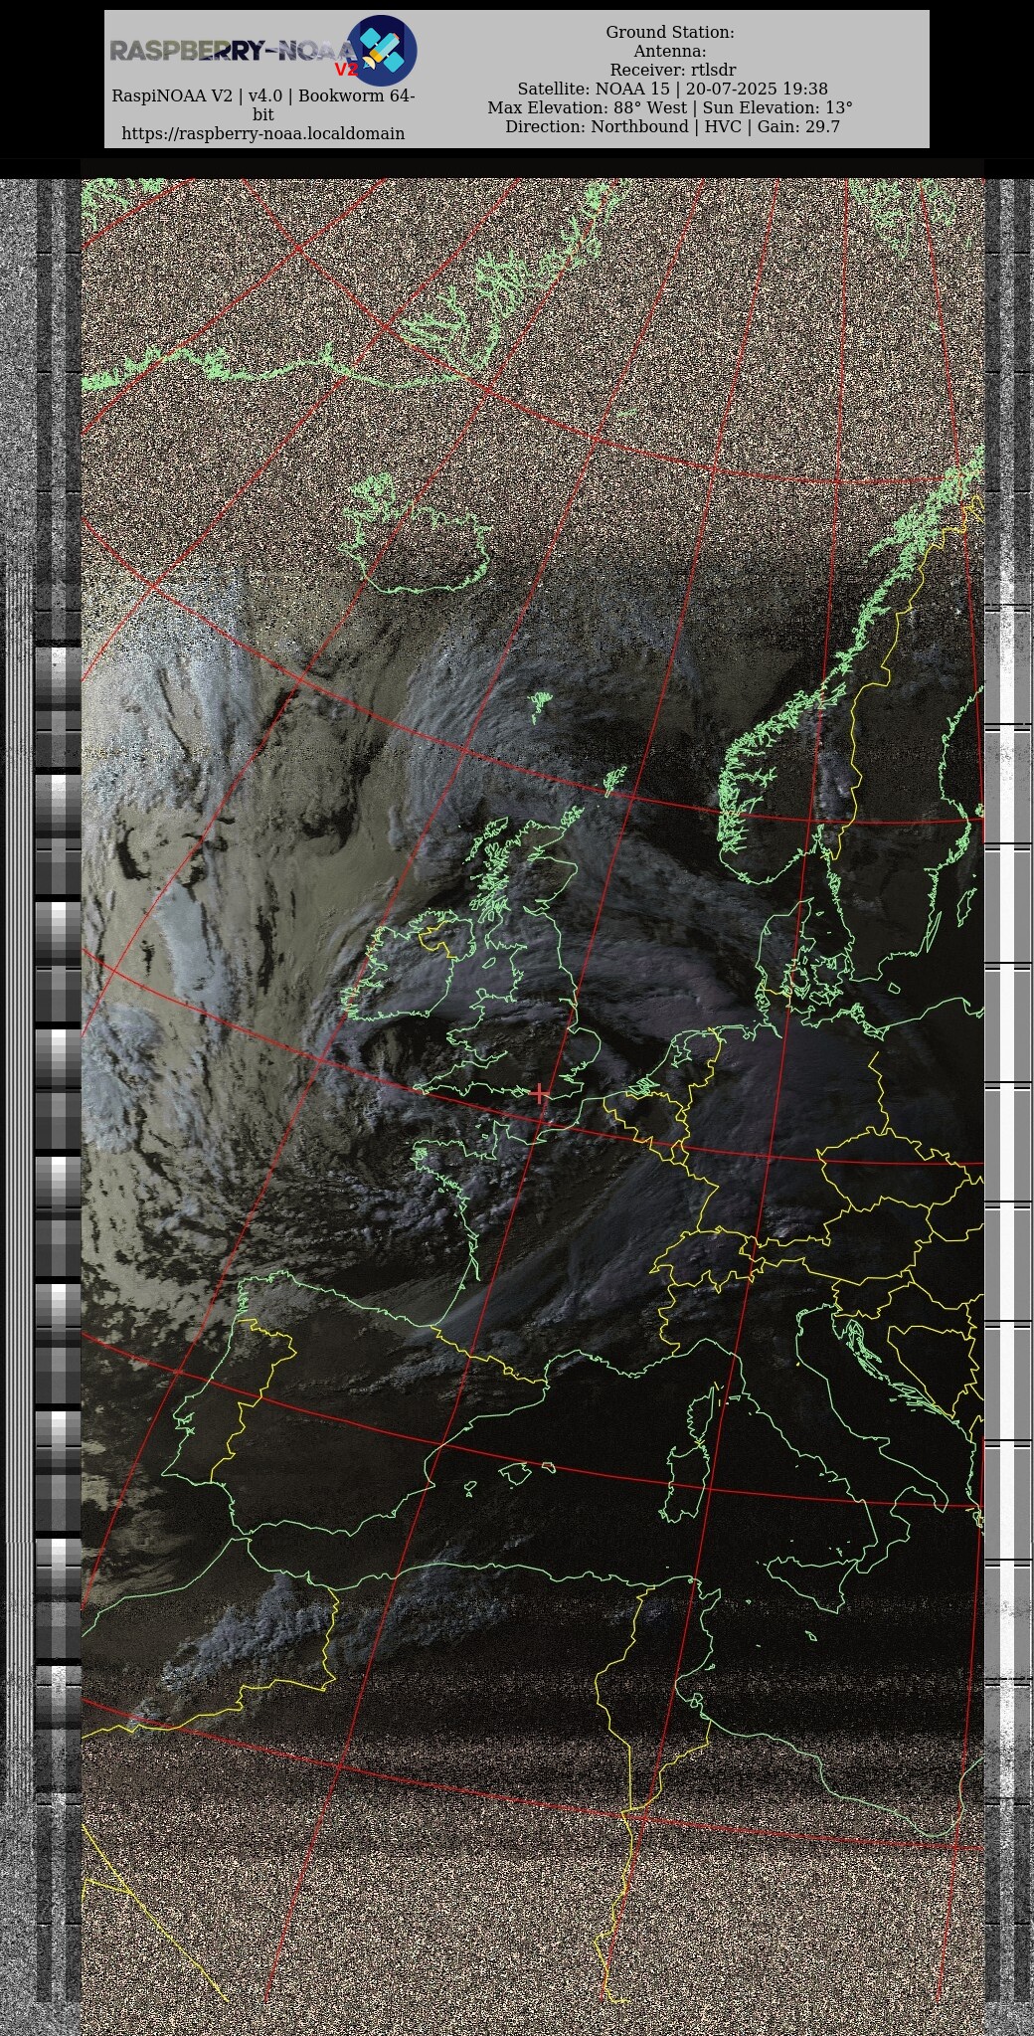Click the 'Max Elevation: 88° West | Sun Elevation: 13°' text

670,108
